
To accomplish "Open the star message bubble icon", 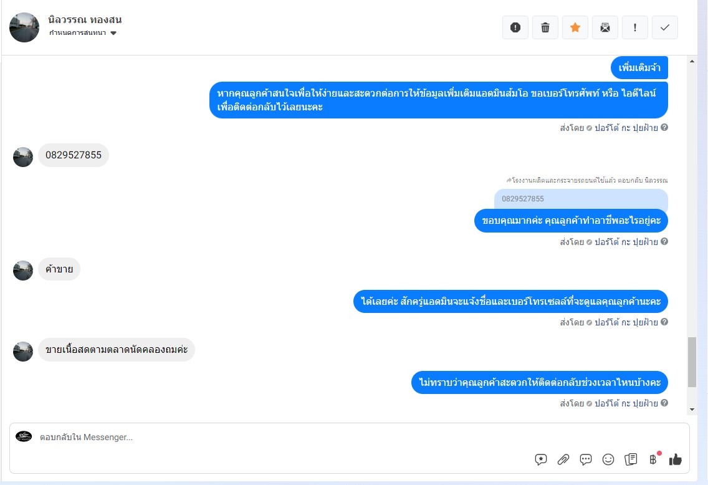I will [x=540, y=459].
